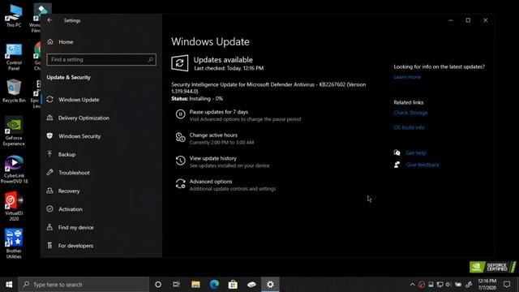Select CyberLink PowerDVD 18 desktop icon
The width and height of the screenshot is (519, 292).
[x=14, y=170]
